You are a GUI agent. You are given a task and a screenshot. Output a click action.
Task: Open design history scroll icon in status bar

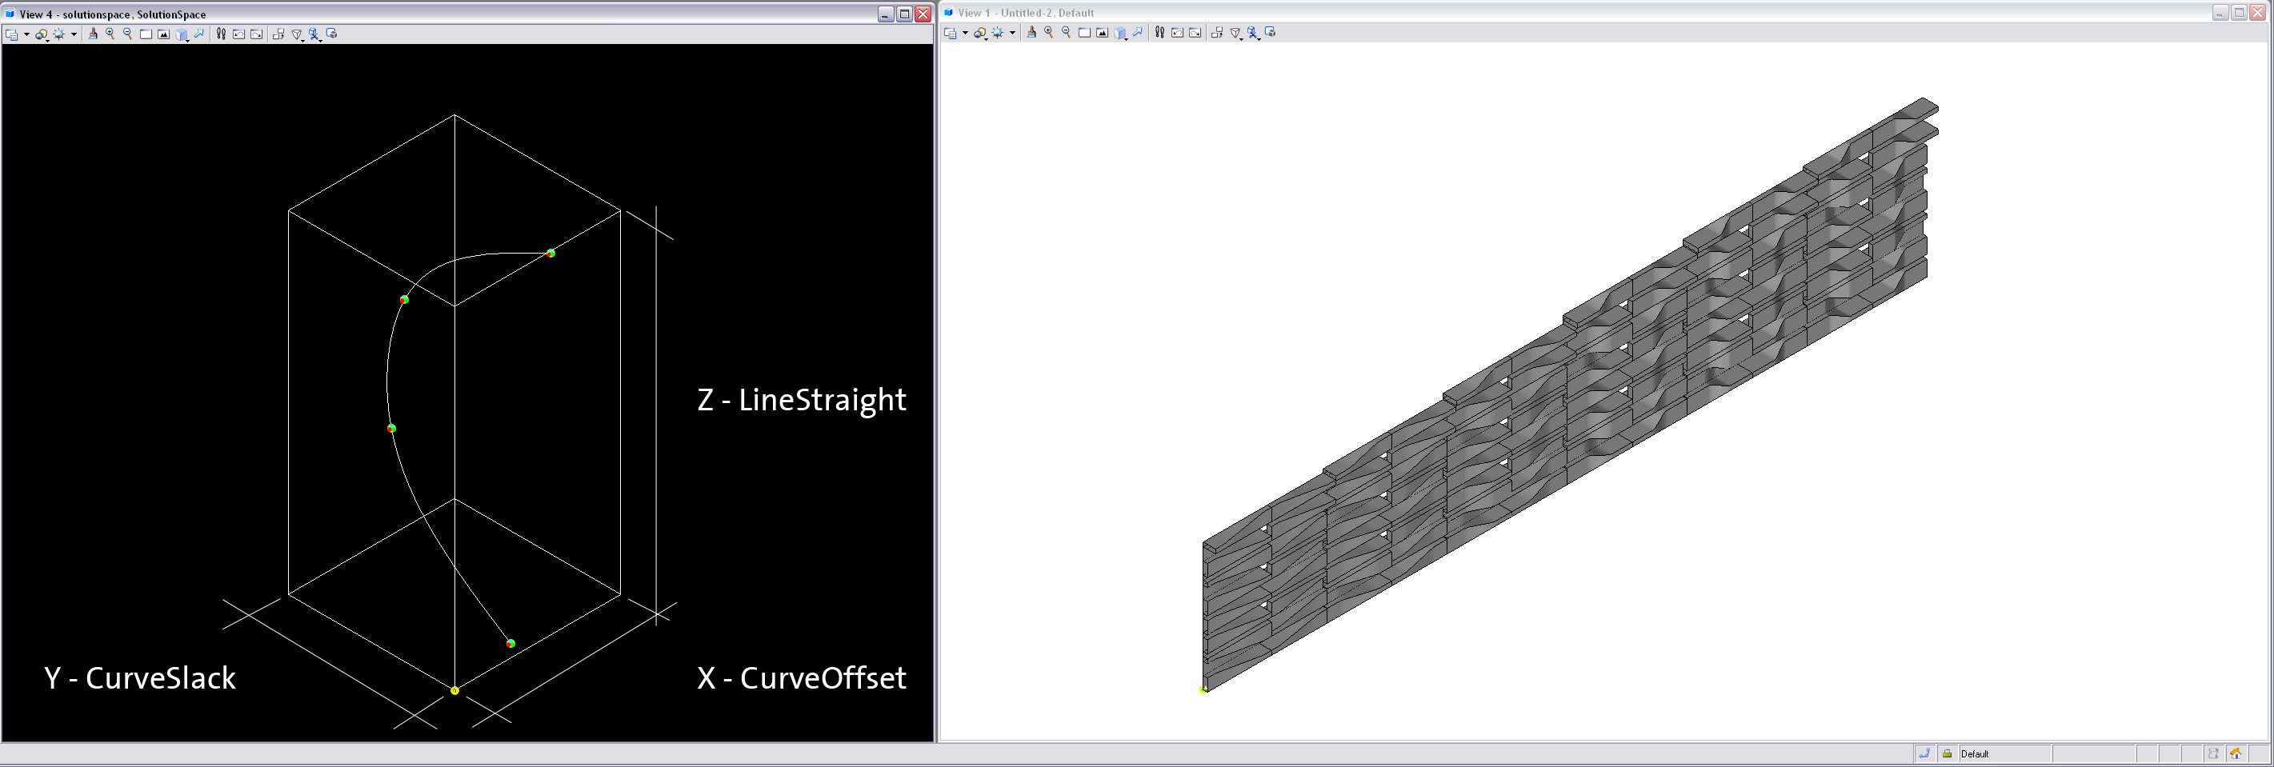tap(2214, 753)
